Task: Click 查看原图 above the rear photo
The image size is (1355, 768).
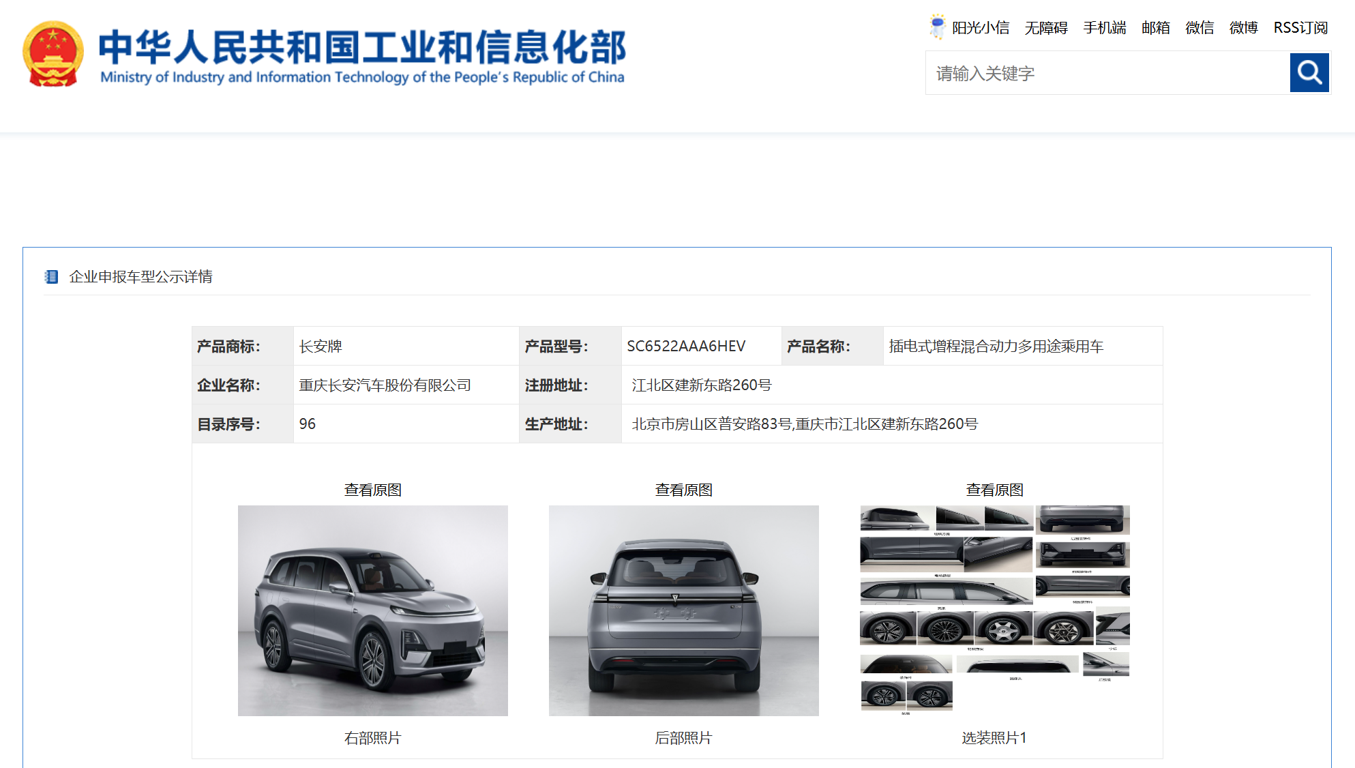Action: pyautogui.click(x=683, y=490)
